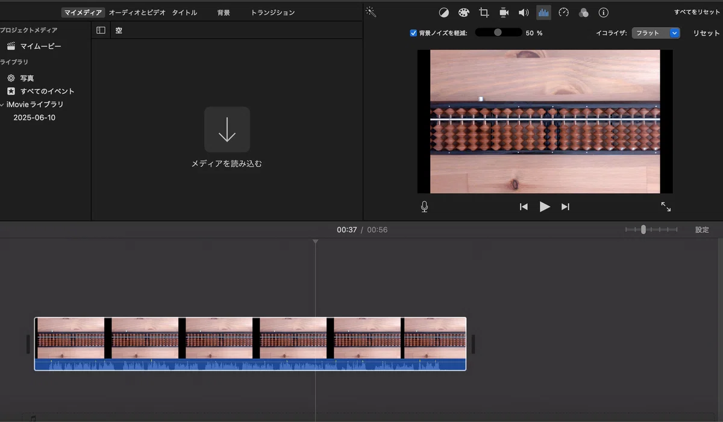Toggle the 背景ノイズを軽減 checkbox

tap(413, 33)
